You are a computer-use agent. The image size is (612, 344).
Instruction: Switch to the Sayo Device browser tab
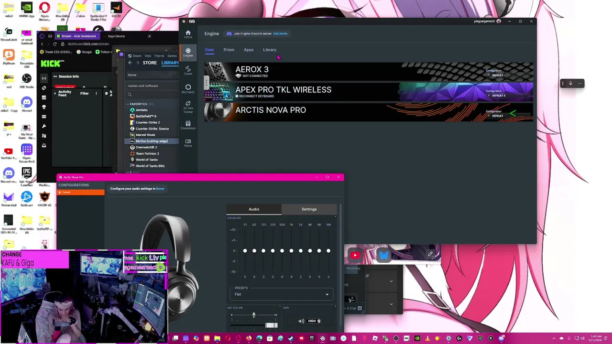click(116, 36)
